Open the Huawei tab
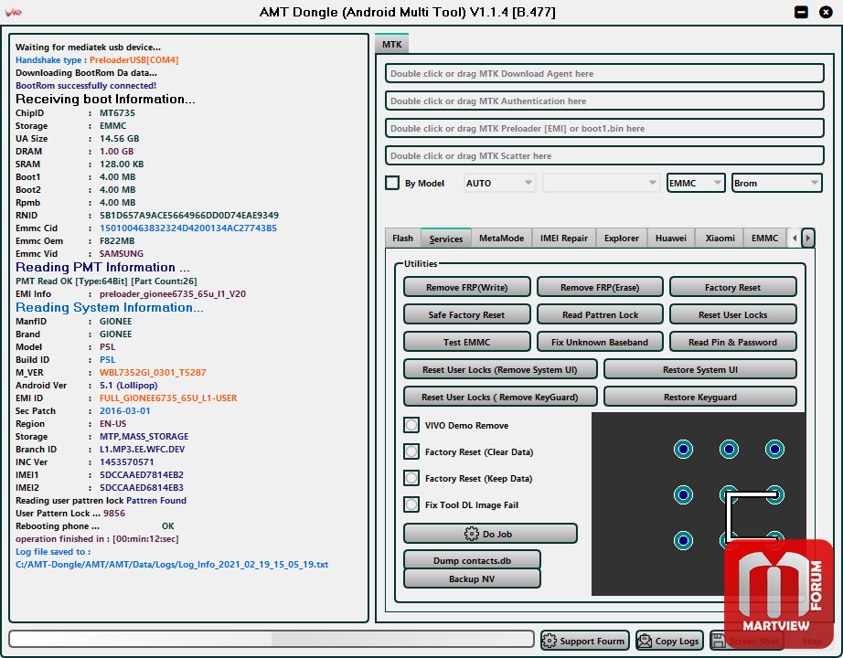The height and width of the screenshot is (658, 843). [671, 239]
